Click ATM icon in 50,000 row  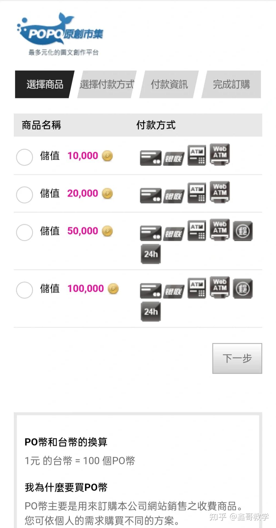coord(197,230)
